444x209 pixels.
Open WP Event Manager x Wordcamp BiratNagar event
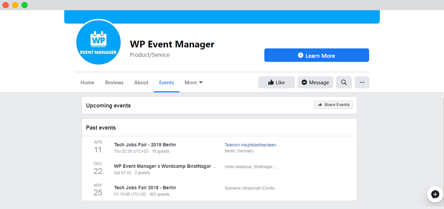165,166
